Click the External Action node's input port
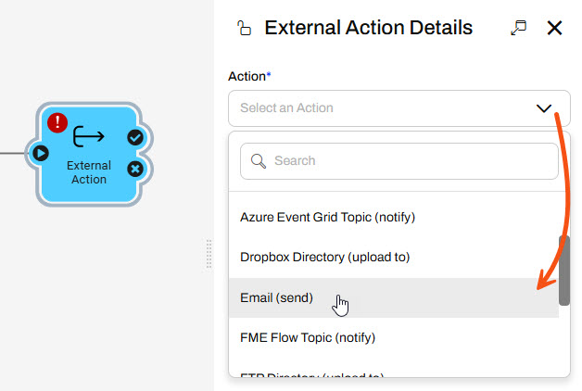Image resolution: width=582 pixels, height=391 pixels. (x=41, y=153)
